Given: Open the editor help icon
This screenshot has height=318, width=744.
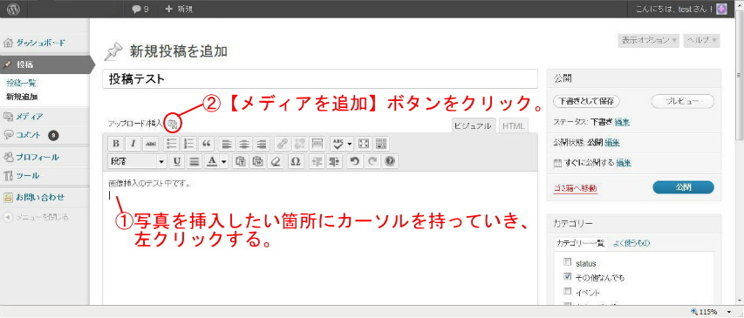Looking at the screenshot, I should 390,161.
